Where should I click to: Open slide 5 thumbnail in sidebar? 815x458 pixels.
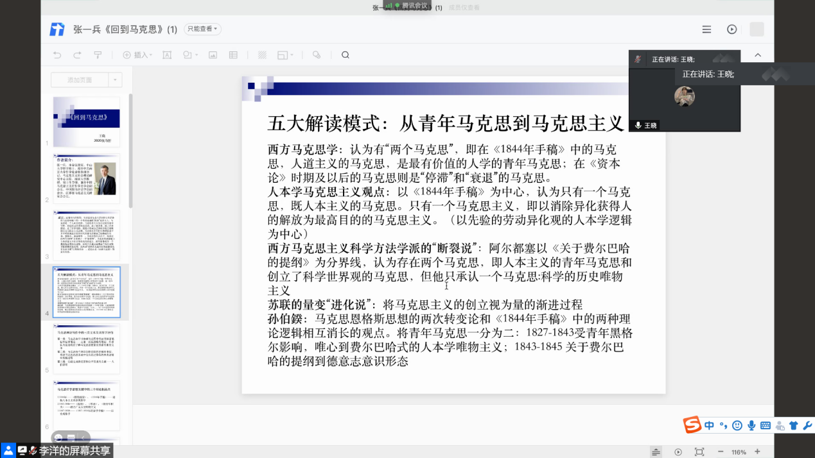[x=86, y=348]
